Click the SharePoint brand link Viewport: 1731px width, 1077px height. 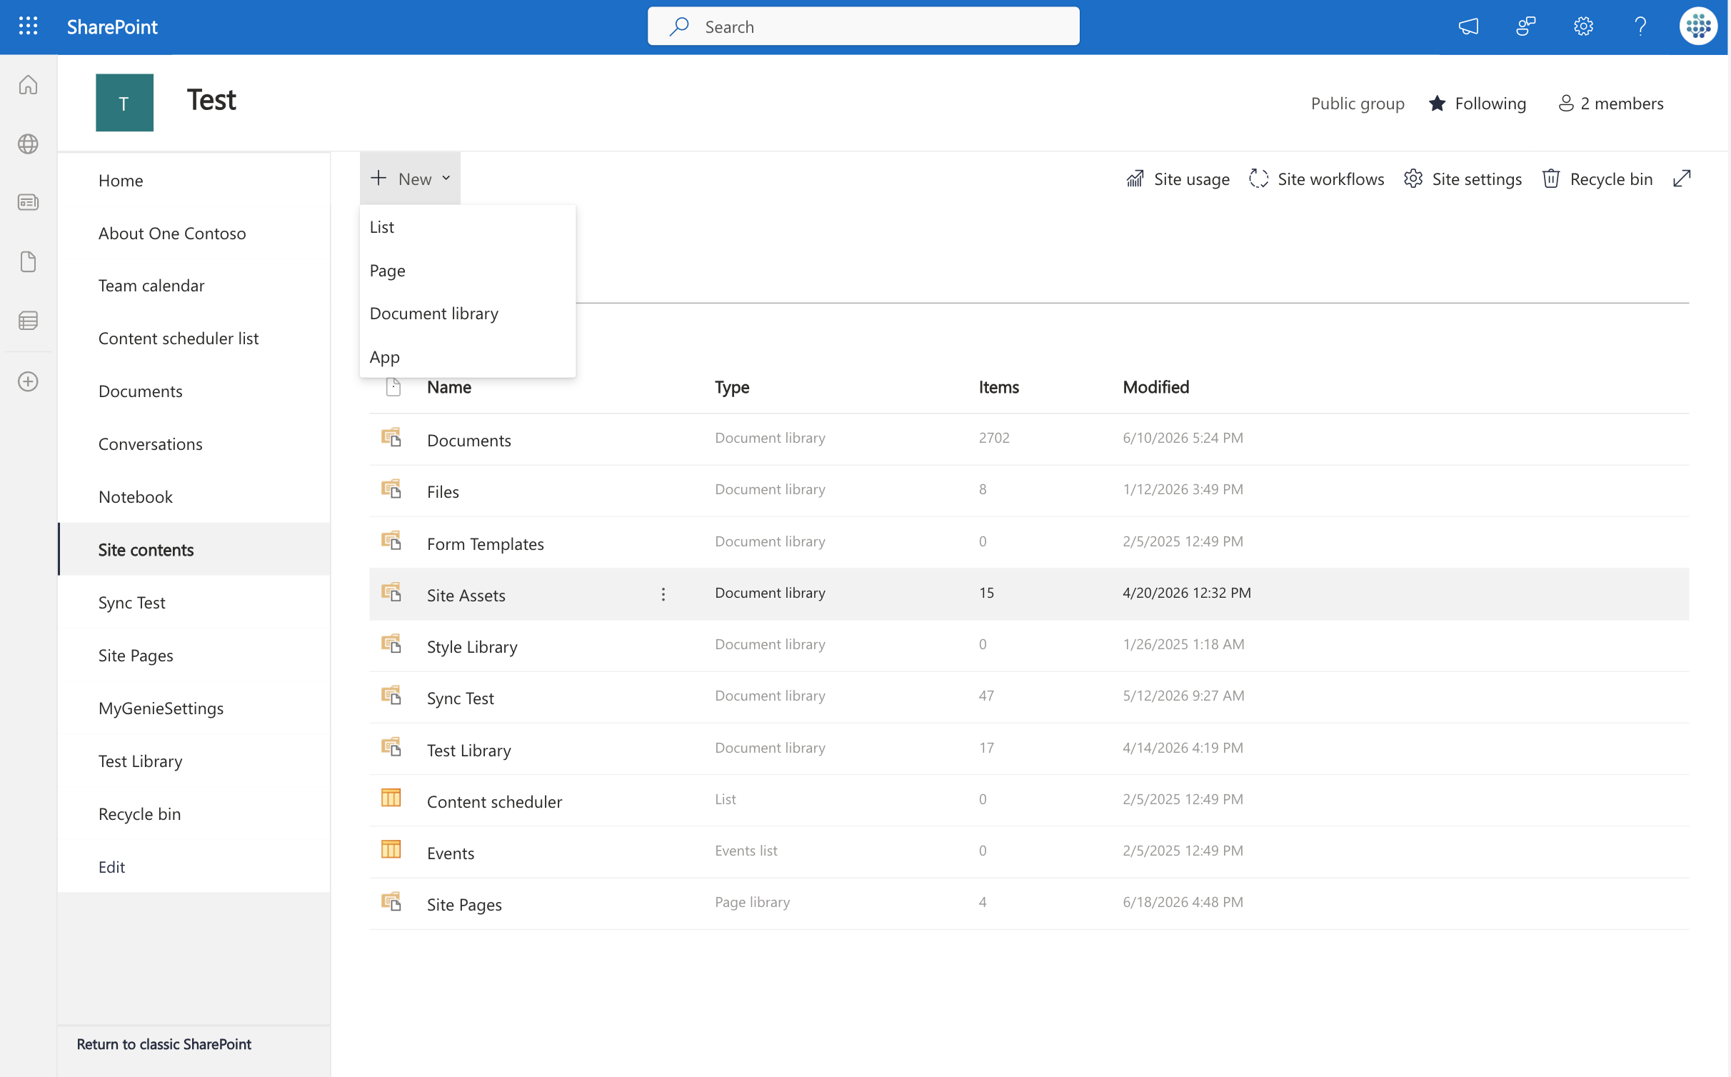[112, 26]
